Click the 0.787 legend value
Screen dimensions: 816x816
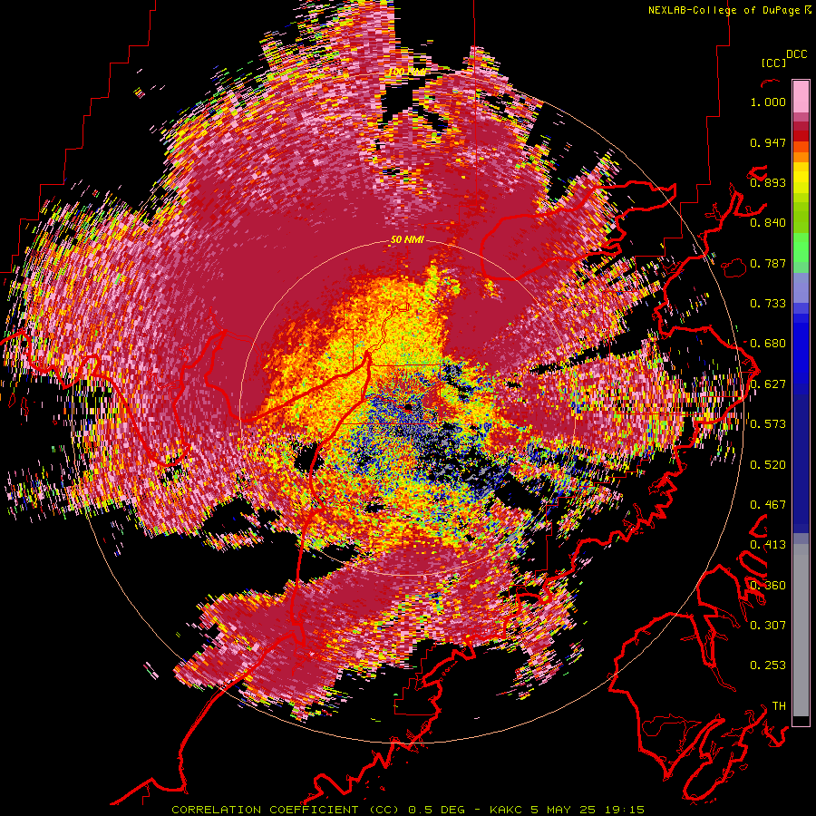(x=768, y=263)
